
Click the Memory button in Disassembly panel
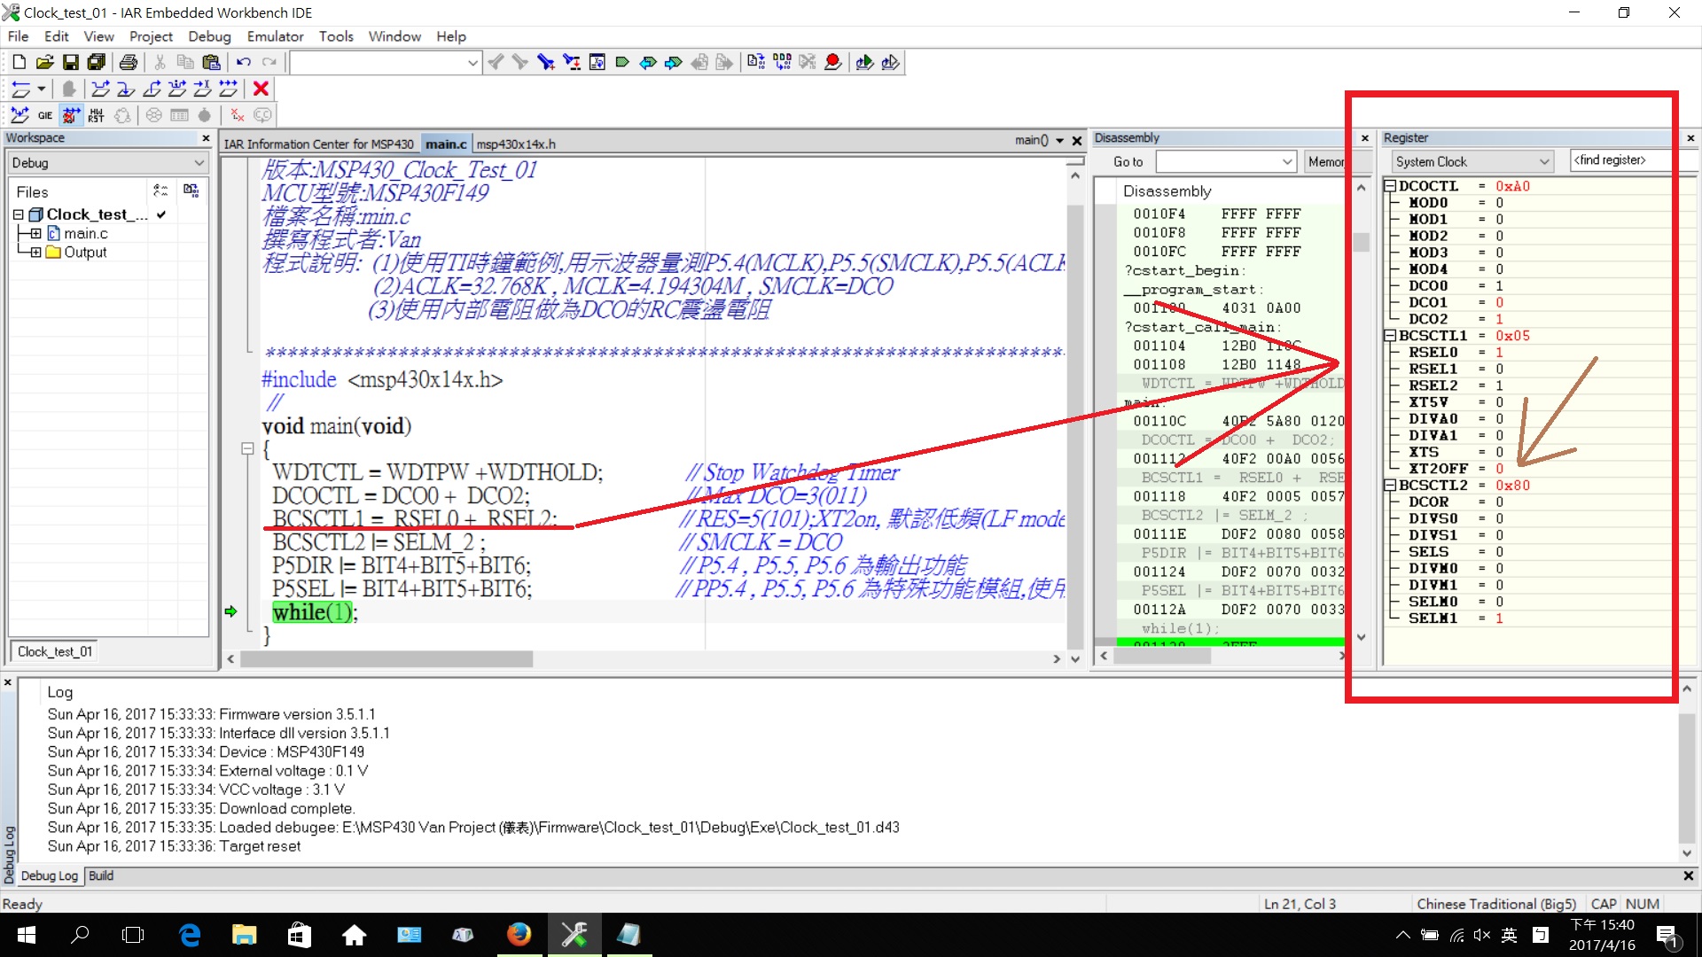[1325, 161]
